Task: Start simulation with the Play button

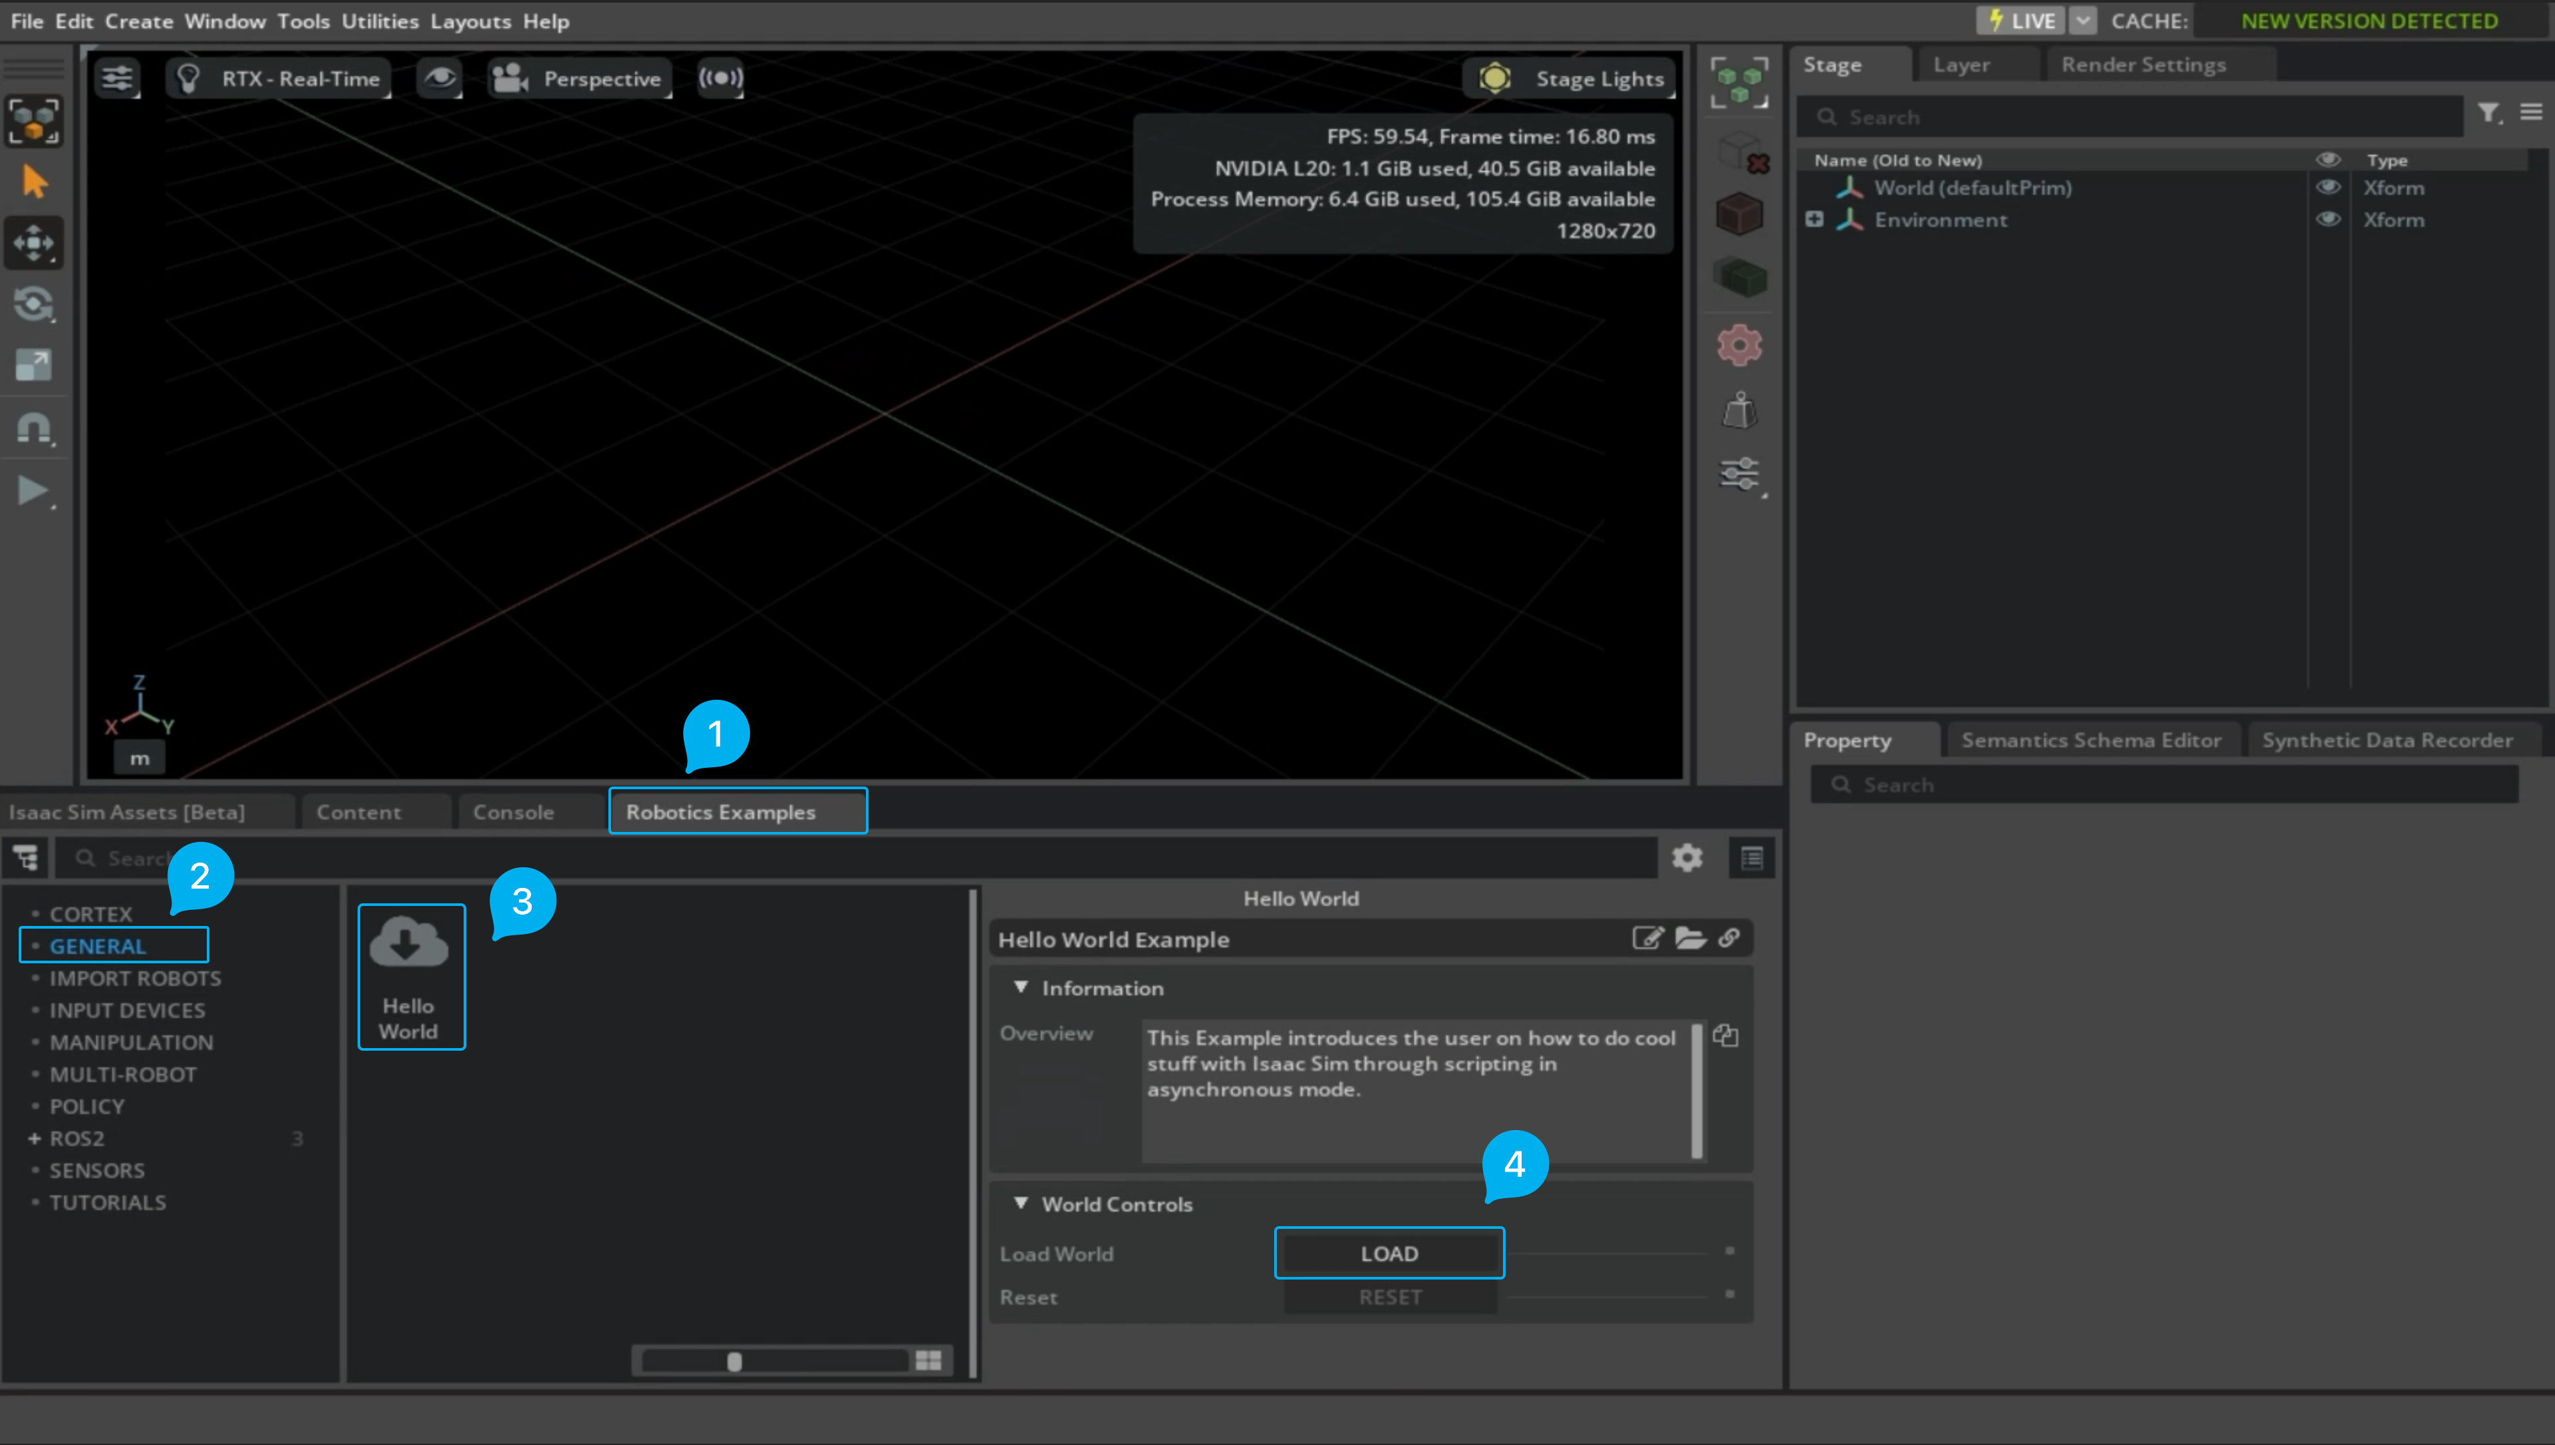Action: 34,490
